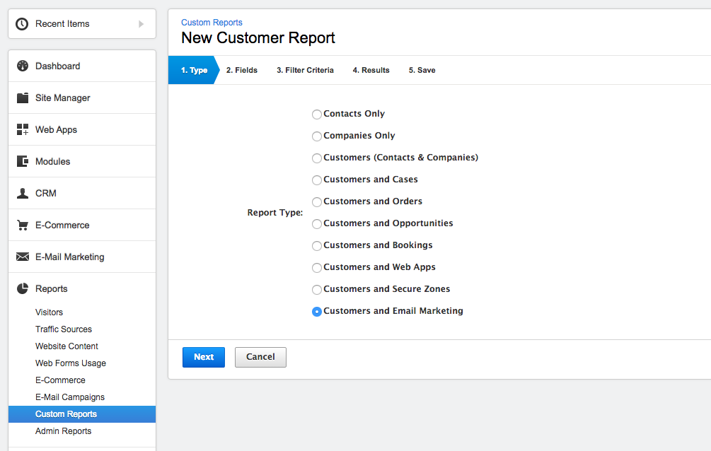The image size is (711, 451).
Task: Select the Contacts Only report type
Action: coord(316,114)
